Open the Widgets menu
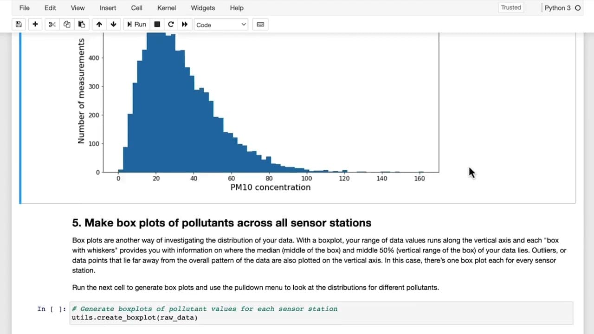Screen dimensions: 594x334 203,8
